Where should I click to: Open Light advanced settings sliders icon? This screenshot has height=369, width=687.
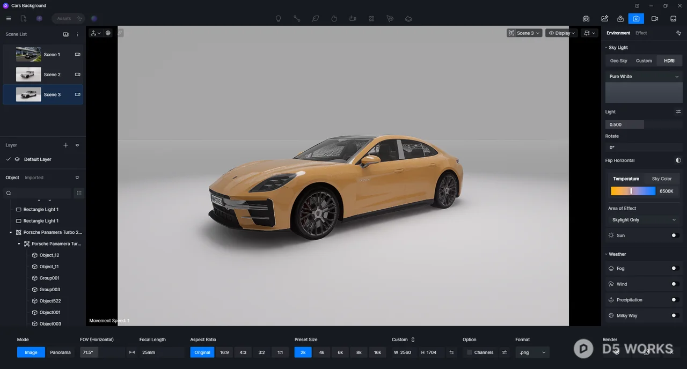click(678, 112)
